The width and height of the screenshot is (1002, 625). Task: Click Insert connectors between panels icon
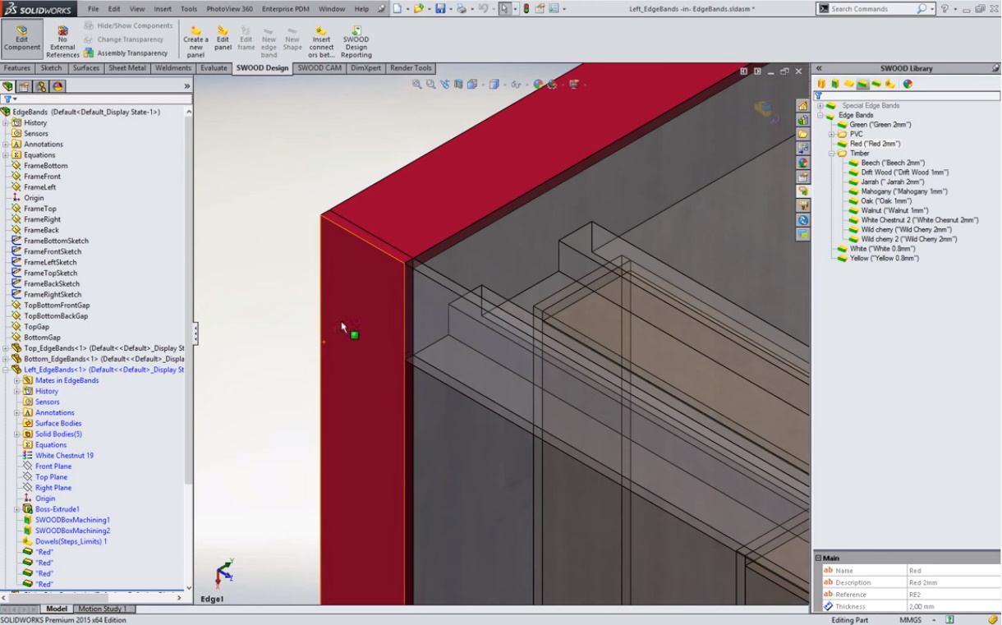coord(321,41)
